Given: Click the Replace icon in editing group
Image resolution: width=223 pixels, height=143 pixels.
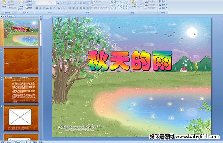Looking at the screenshot, I should click(x=162, y=4).
